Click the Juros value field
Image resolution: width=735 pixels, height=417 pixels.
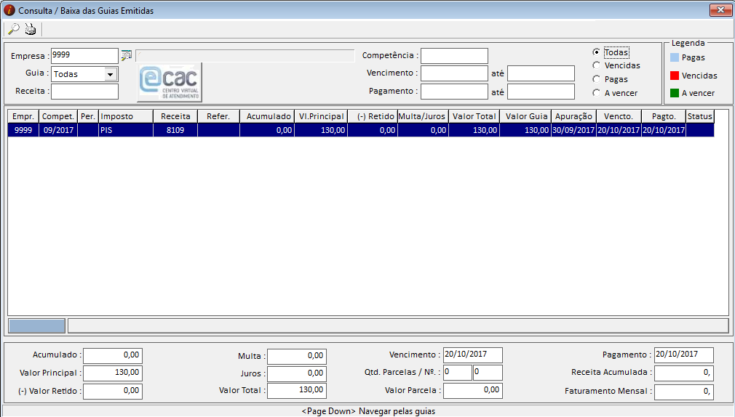[297, 373]
